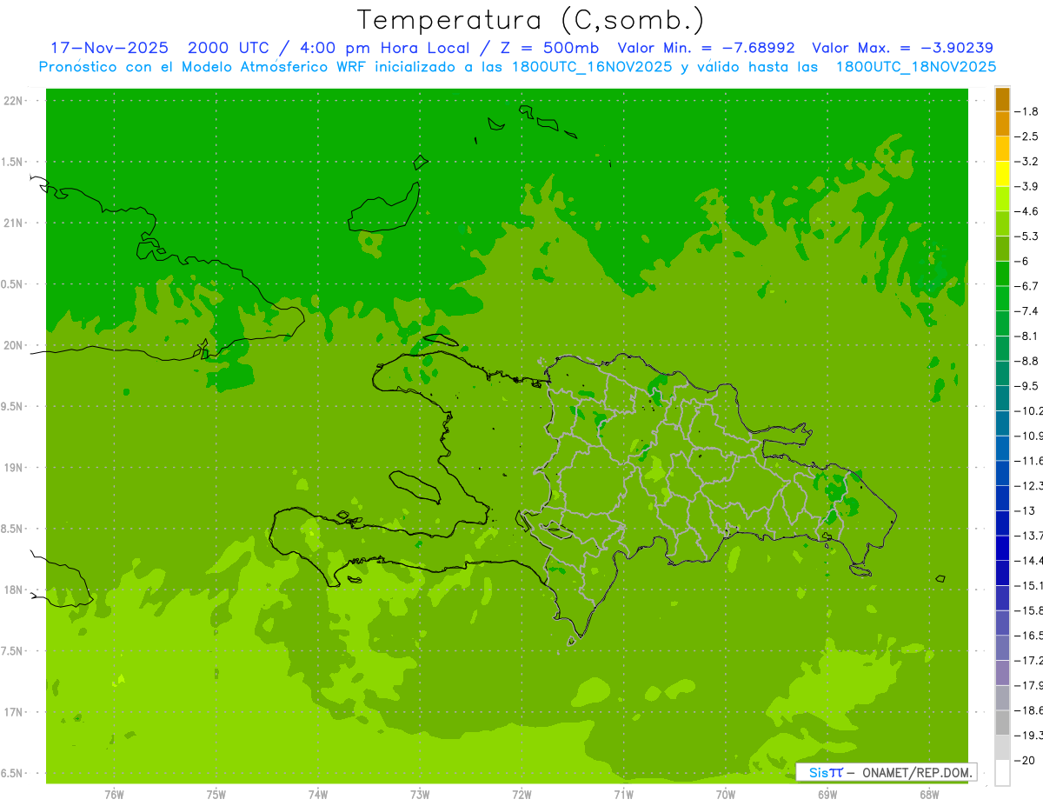Pick the -10.9 blue legend segment
This screenshot has width=1043, height=806.
tap(1002, 423)
